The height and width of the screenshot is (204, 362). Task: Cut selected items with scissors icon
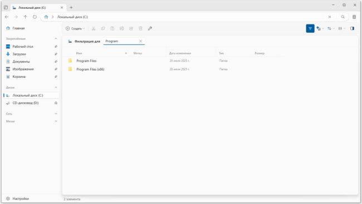click(x=94, y=28)
